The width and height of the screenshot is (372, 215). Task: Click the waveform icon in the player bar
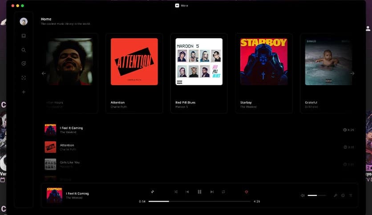click(x=153, y=192)
